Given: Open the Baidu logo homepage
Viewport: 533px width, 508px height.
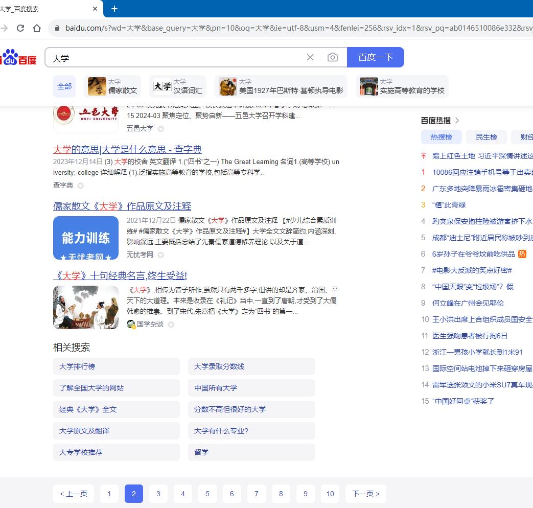Looking at the screenshot, I should (18, 57).
